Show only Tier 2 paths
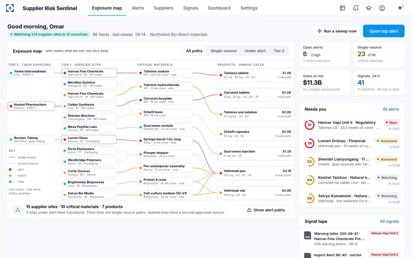The height and width of the screenshot is (258, 412). pos(279,51)
